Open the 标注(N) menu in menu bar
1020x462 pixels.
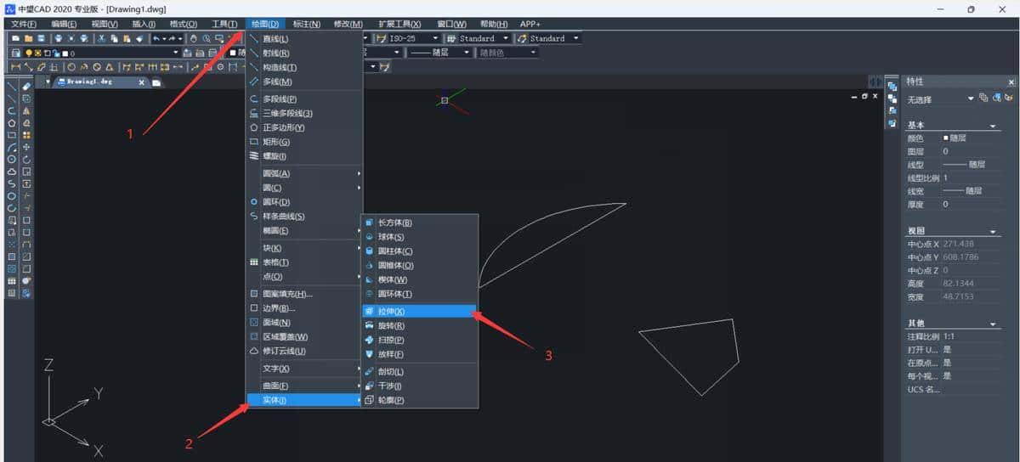(306, 24)
